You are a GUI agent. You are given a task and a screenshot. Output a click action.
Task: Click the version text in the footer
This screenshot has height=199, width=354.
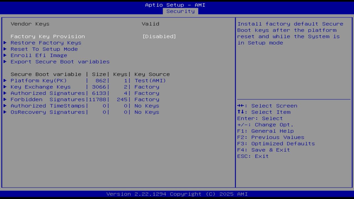177,194
